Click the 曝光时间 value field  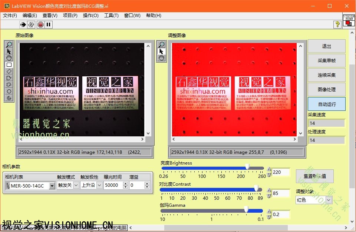pos(113,185)
